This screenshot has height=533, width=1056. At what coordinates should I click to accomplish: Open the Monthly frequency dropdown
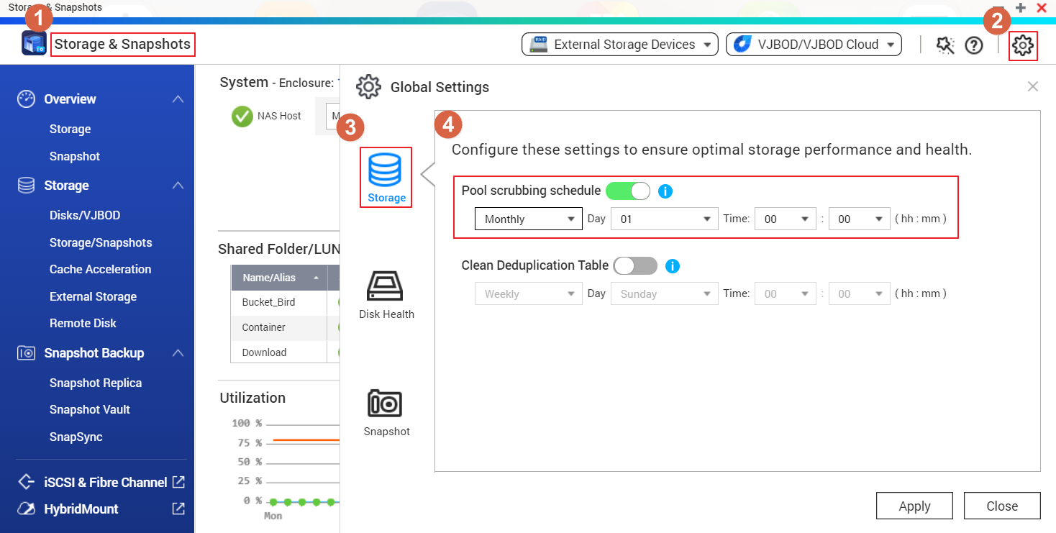pyautogui.click(x=528, y=218)
